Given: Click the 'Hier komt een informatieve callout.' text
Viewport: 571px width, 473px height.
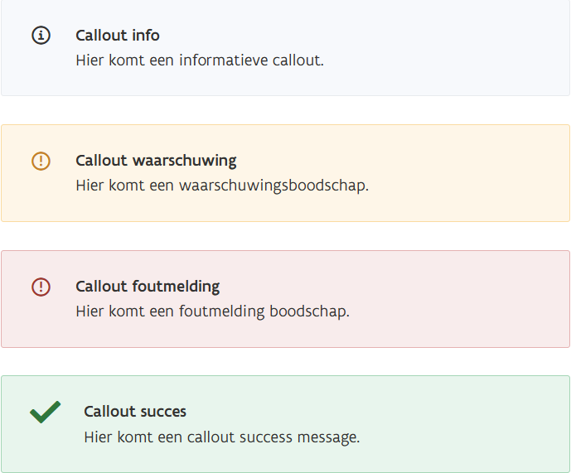Looking at the screenshot, I should click(x=199, y=60).
